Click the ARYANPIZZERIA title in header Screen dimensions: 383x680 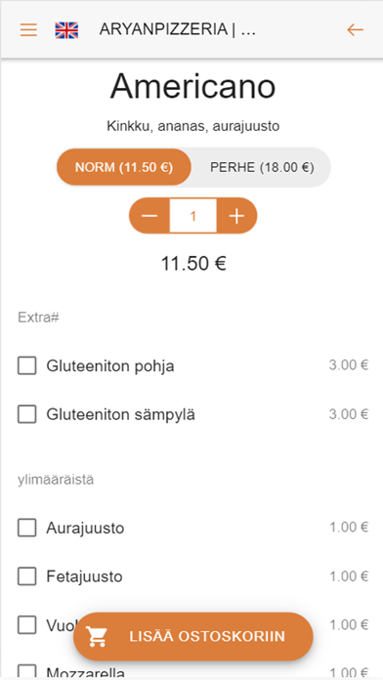[177, 29]
